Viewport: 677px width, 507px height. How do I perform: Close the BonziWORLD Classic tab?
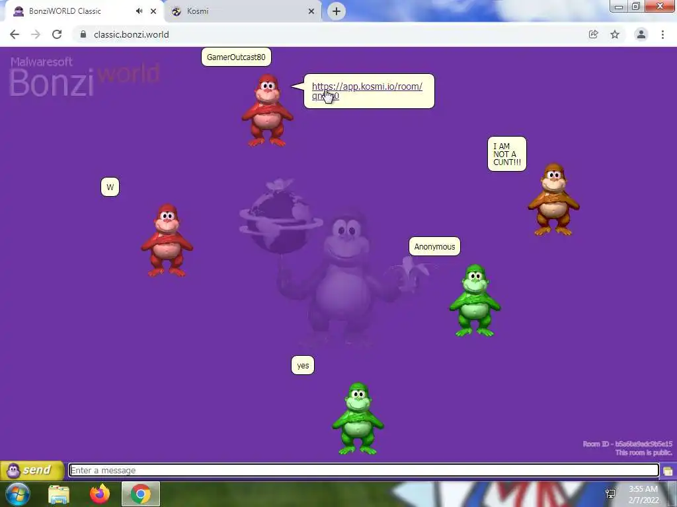[x=153, y=11]
